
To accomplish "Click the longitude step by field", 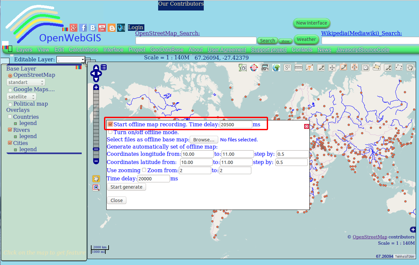I will click(x=293, y=154).
